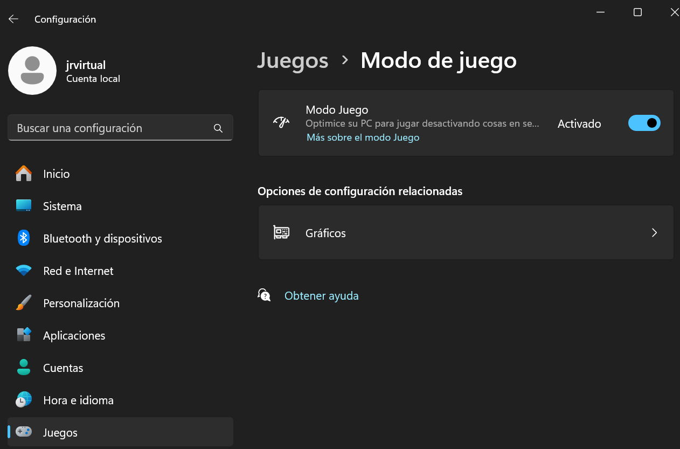
Task: Click the Red e Internet Wi-Fi icon
Action: 24,271
